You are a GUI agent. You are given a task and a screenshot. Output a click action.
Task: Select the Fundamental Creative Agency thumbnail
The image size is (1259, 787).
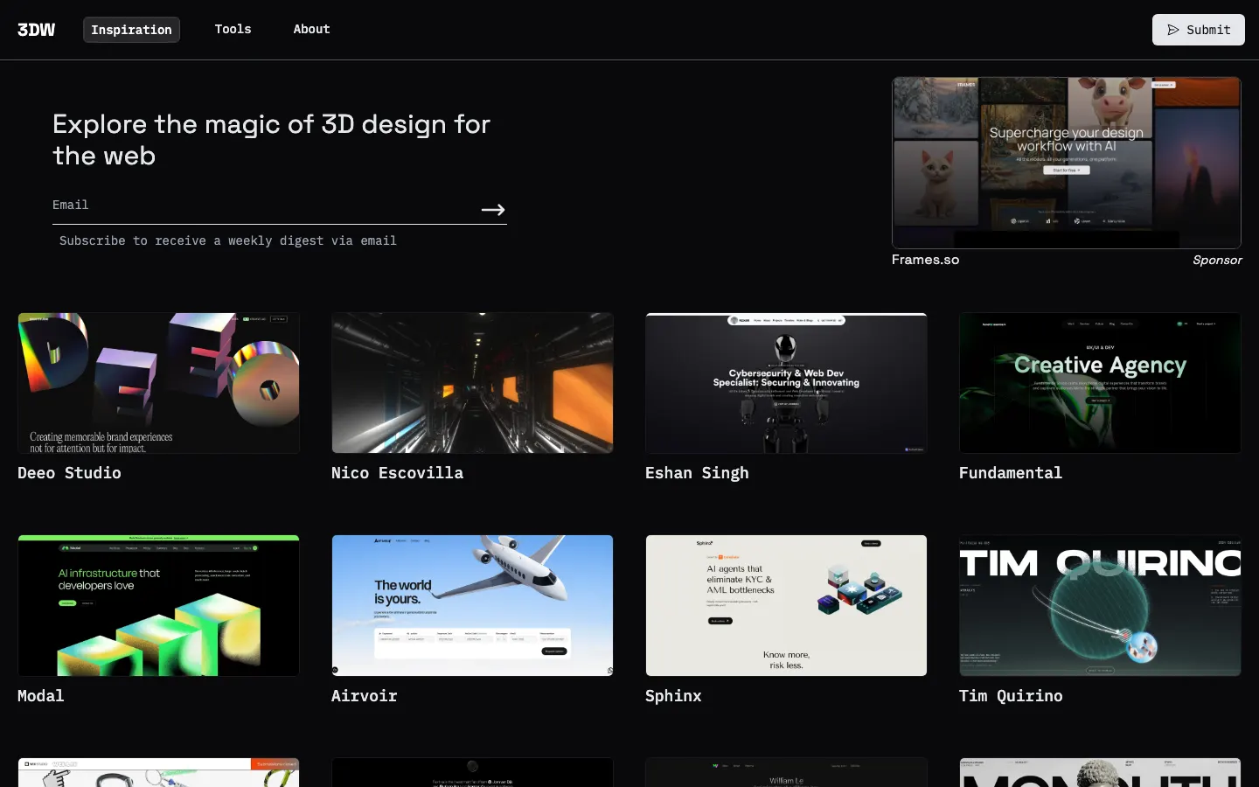(1100, 383)
